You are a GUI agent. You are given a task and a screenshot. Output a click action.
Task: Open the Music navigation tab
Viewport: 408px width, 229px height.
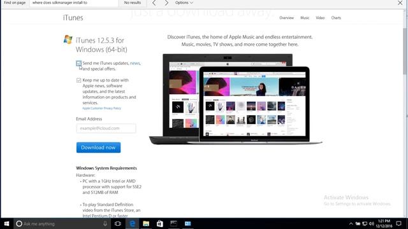coord(305,18)
